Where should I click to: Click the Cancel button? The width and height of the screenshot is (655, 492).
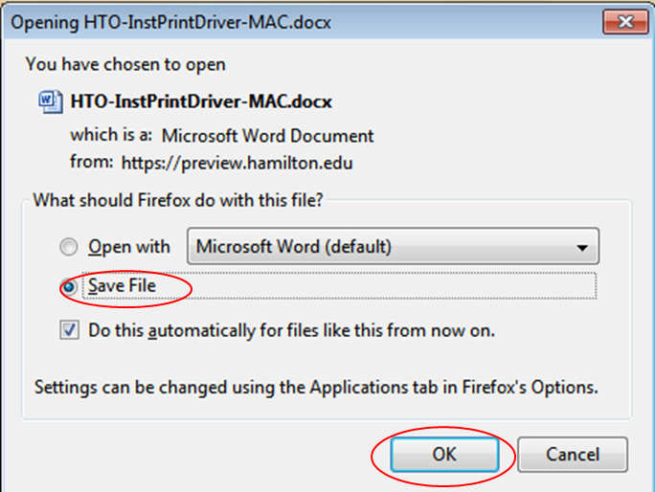(573, 455)
